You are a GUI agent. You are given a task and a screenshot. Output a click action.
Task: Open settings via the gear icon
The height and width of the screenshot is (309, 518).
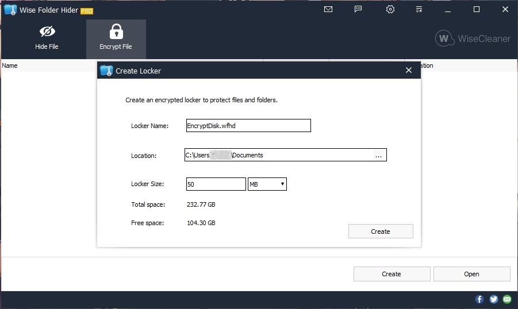pyautogui.click(x=390, y=9)
